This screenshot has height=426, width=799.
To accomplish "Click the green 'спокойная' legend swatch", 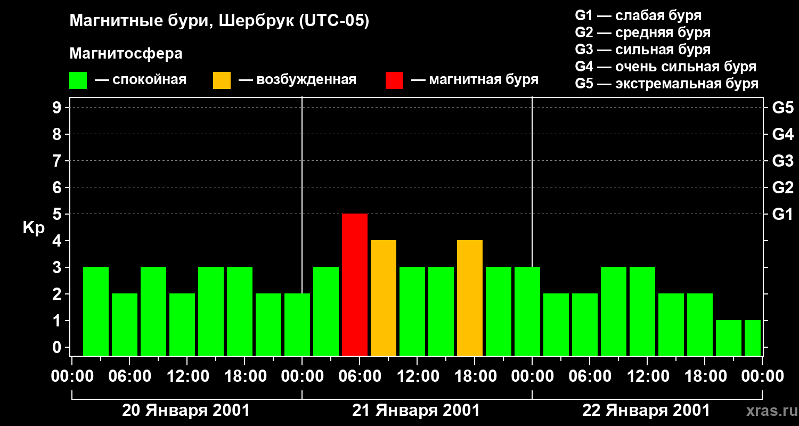I will click(x=78, y=80).
